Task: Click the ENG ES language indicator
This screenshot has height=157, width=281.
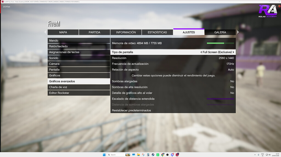Action: coord(263,155)
